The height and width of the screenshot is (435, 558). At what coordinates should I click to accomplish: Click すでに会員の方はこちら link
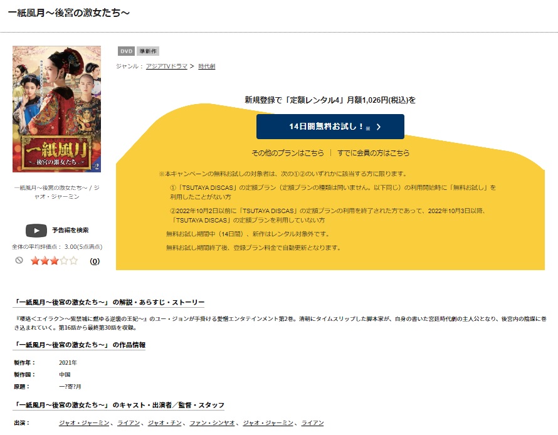click(373, 153)
